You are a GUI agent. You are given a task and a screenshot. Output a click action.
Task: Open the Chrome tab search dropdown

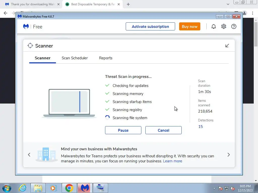click(228, 4)
